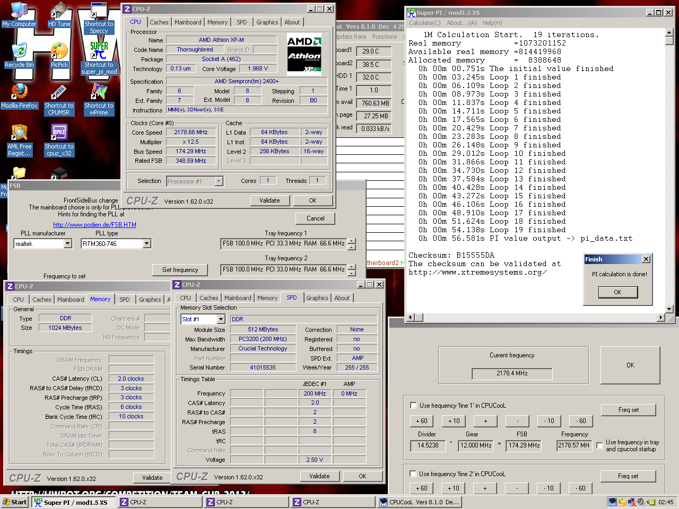The image size is (679, 509).
Task: Click the -10 button in fine 1 row
Action: tap(550, 421)
